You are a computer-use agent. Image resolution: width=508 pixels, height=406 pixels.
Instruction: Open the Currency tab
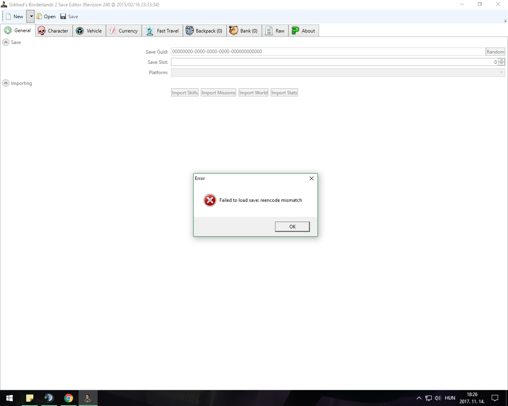point(124,31)
